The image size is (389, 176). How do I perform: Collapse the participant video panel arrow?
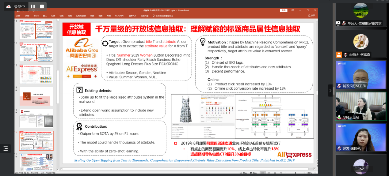330,90
